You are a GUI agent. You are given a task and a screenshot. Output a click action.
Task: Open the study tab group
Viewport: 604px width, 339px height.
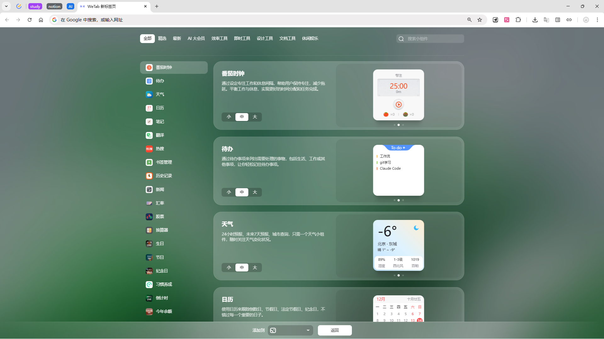tap(35, 7)
